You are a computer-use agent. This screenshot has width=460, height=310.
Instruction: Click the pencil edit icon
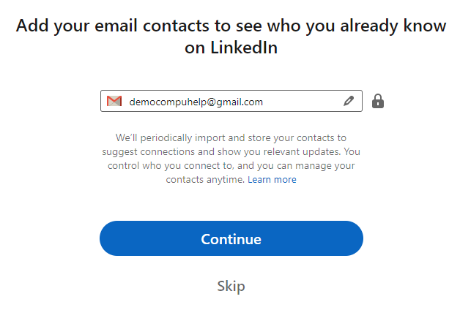pos(349,102)
